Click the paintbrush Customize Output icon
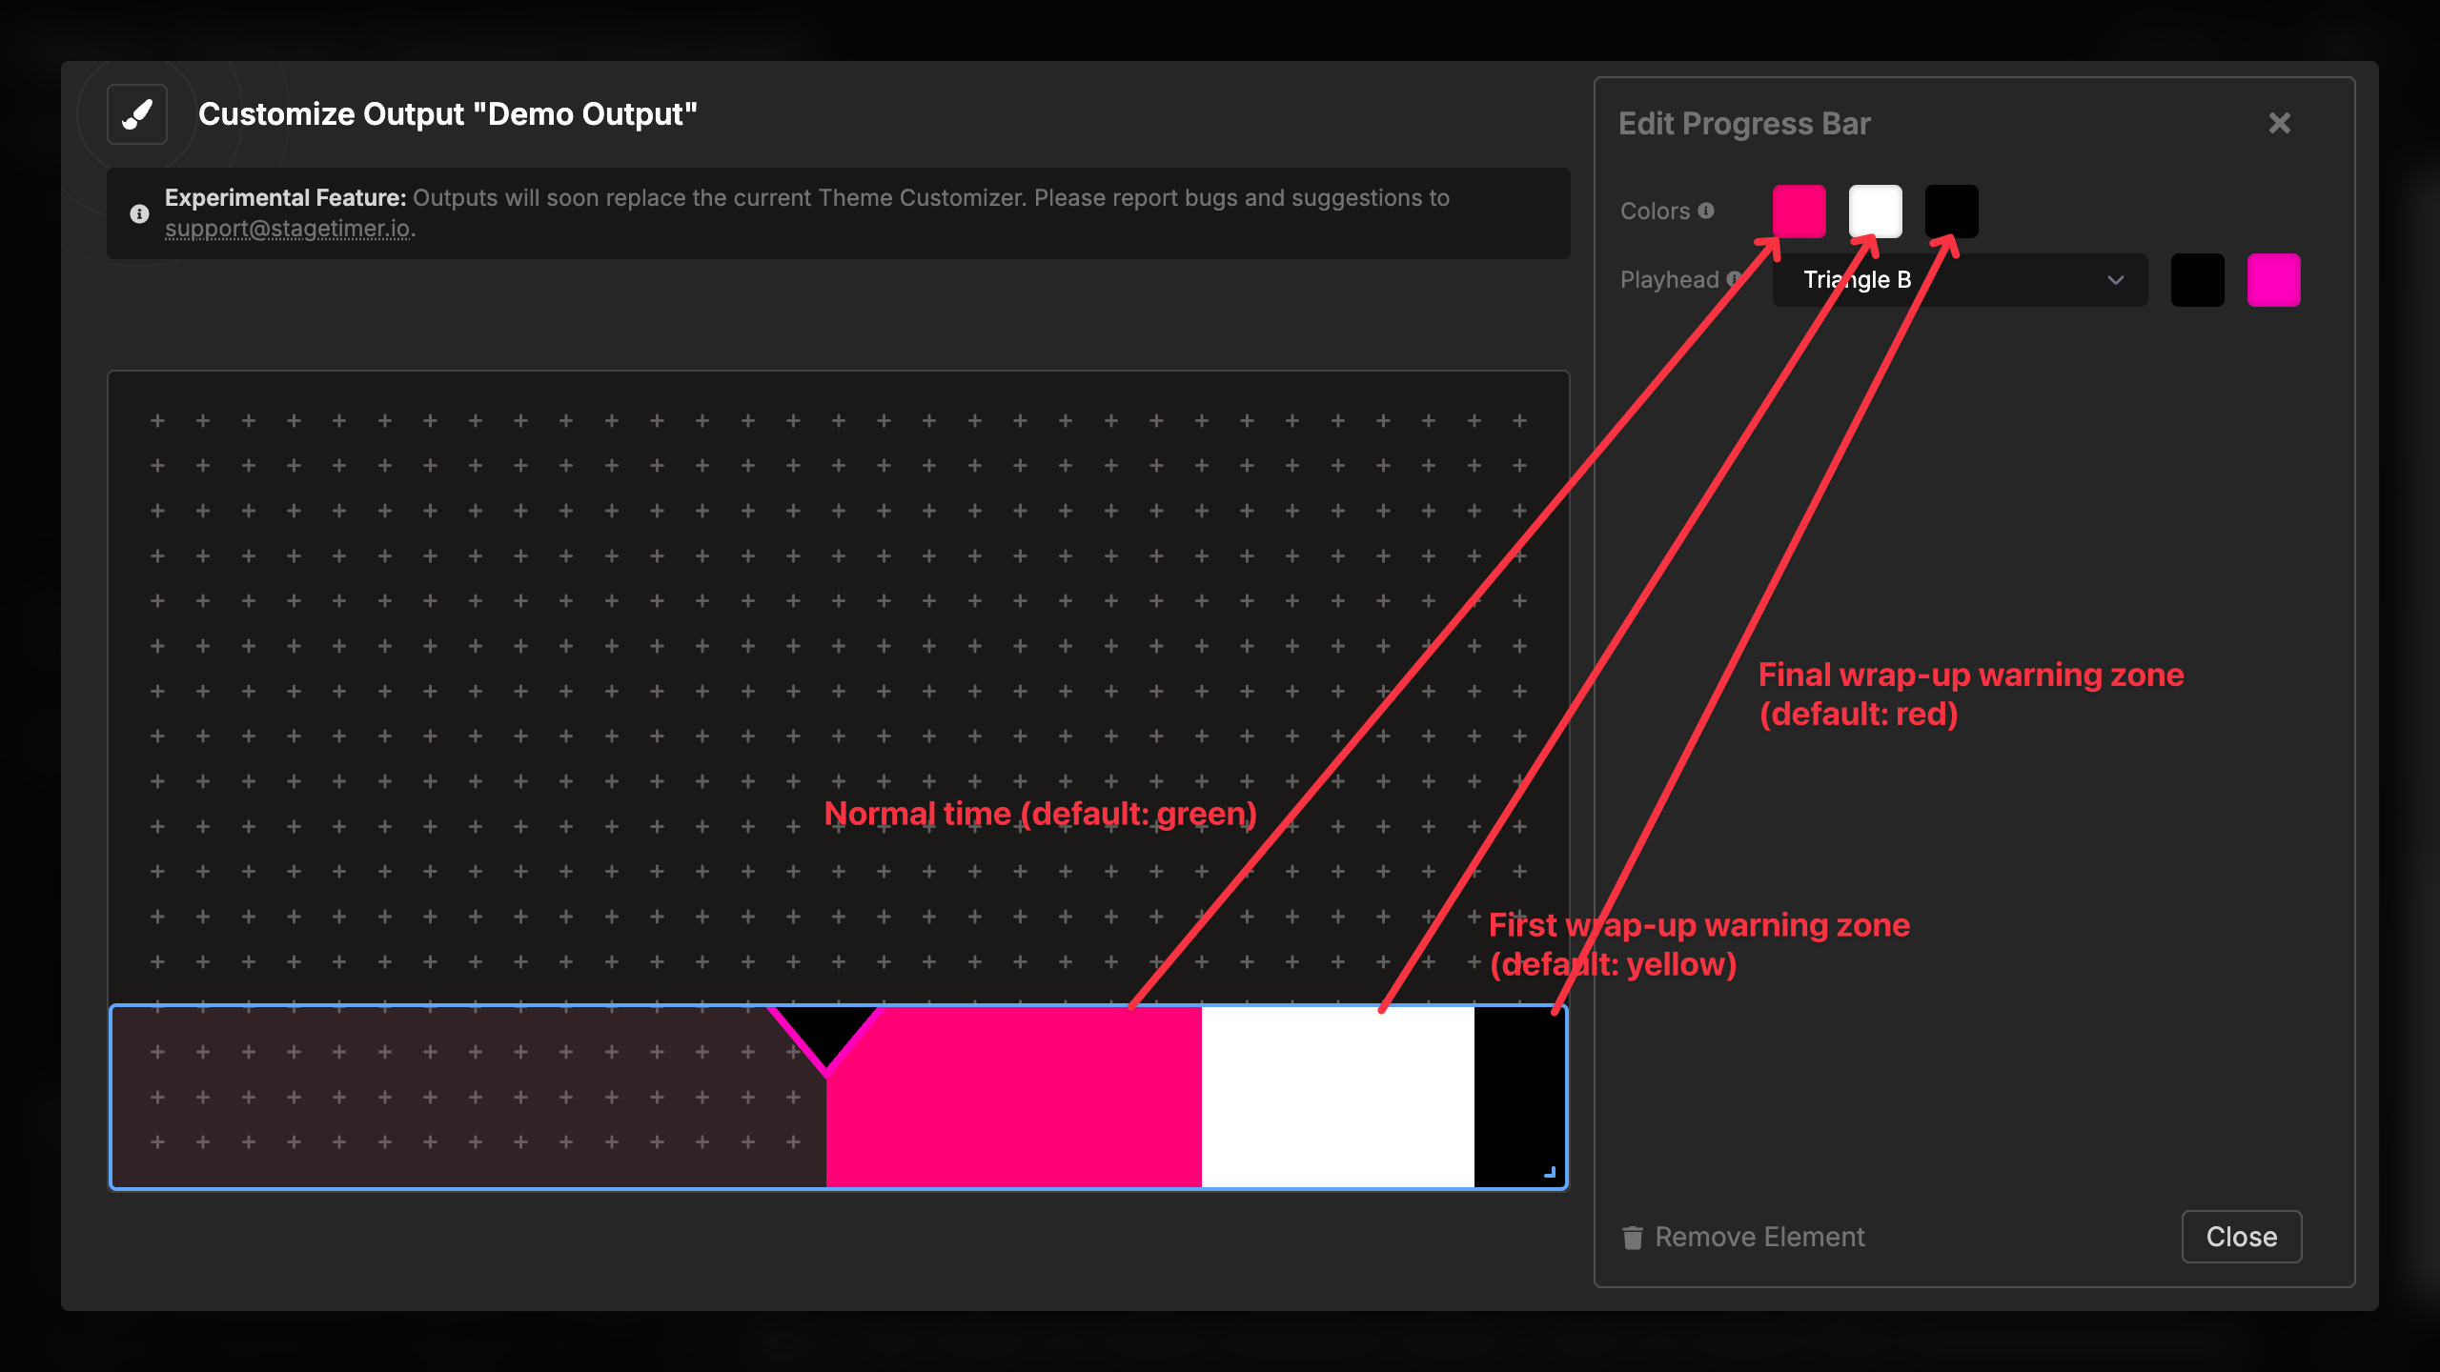This screenshot has height=1372, width=2440. point(135,113)
